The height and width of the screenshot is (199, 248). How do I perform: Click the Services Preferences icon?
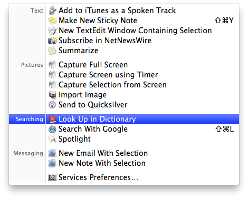(52, 177)
